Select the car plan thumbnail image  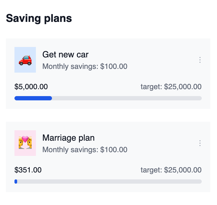pos(25,60)
